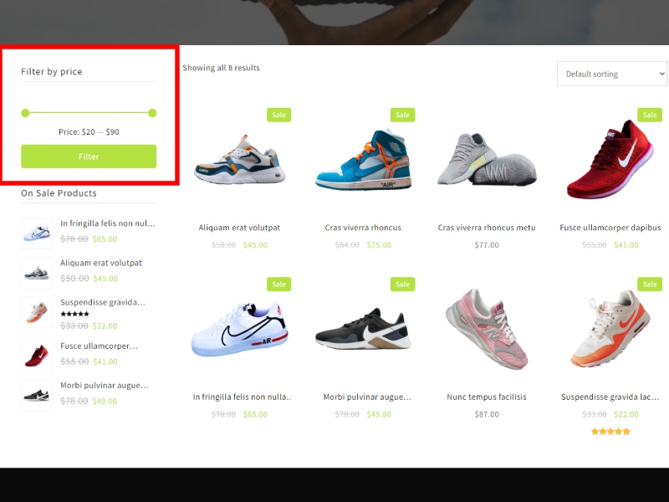The image size is (669, 502).
Task: Open grey knit shoes image priced $77.00
Action: (487, 160)
